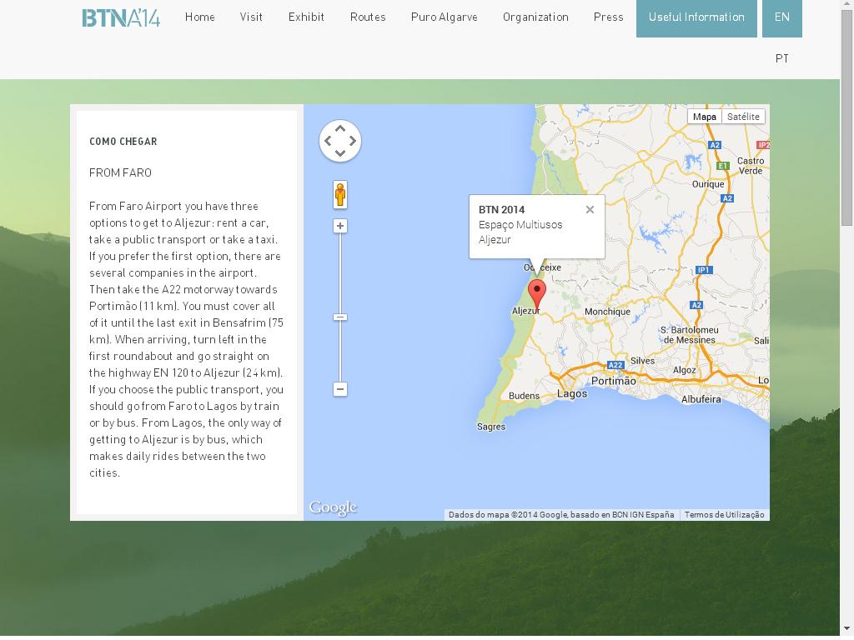This screenshot has height=640, width=854.
Task: Click the Portimão label on the map
Action: 613,381
